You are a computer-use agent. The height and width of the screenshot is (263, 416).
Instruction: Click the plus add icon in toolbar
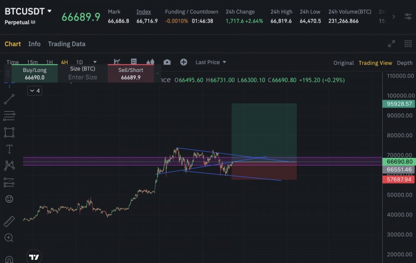point(184,62)
